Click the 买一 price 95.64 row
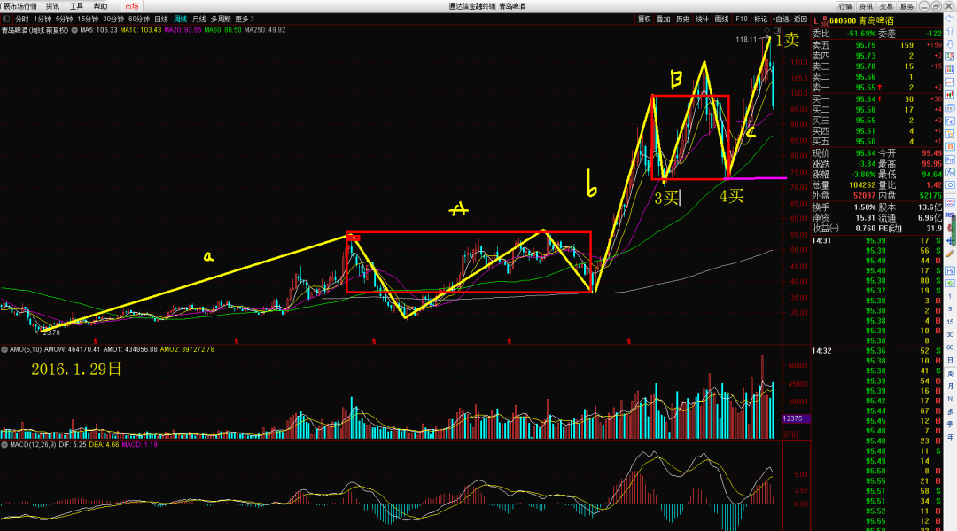957x531 pixels. pyautogui.click(x=877, y=99)
